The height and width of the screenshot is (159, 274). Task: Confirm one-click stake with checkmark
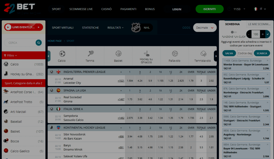tap(268, 34)
